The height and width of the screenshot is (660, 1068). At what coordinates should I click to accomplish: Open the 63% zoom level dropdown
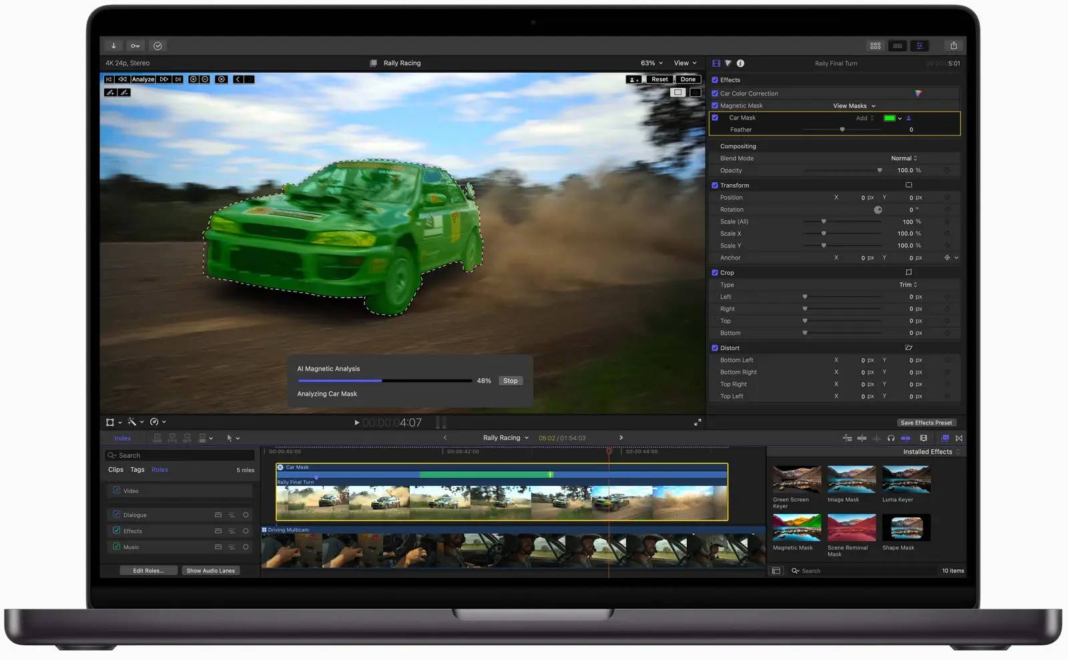[x=651, y=63]
